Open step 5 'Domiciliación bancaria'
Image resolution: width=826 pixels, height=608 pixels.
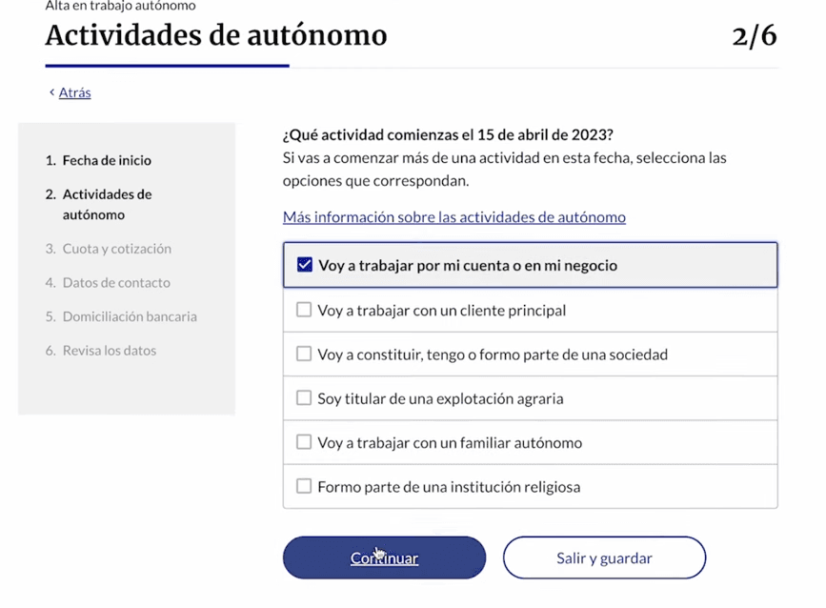[130, 316]
